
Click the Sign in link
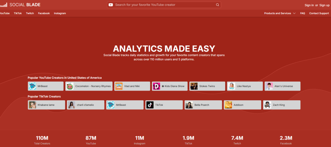coord(309,5)
